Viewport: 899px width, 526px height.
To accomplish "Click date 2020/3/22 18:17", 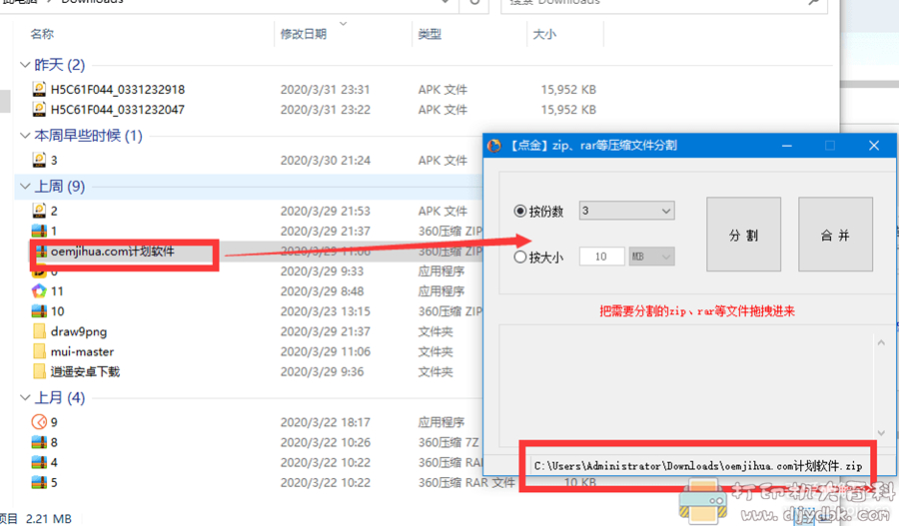I will 325,422.
